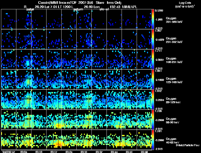Select the color scale for Oxygen 89-129 keV
The height and width of the screenshot is (153, 201).
click(x=154, y=99)
